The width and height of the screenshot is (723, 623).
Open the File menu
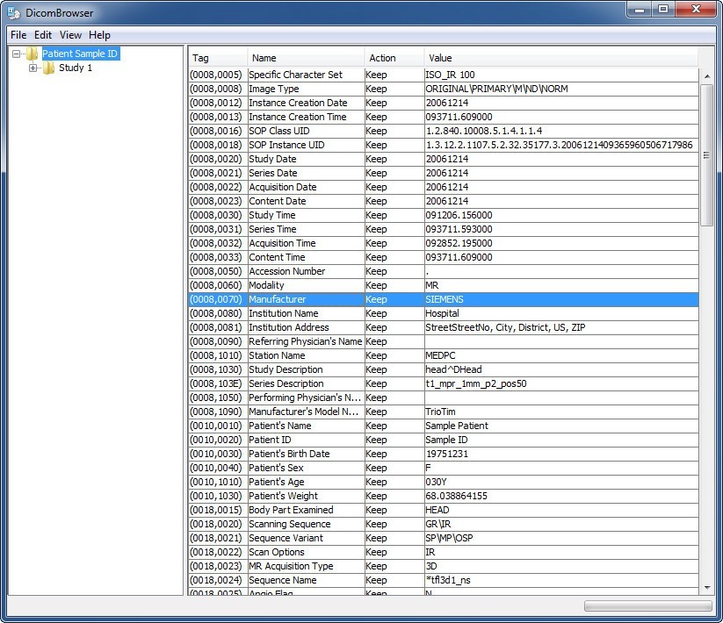pyautogui.click(x=17, y=34)
